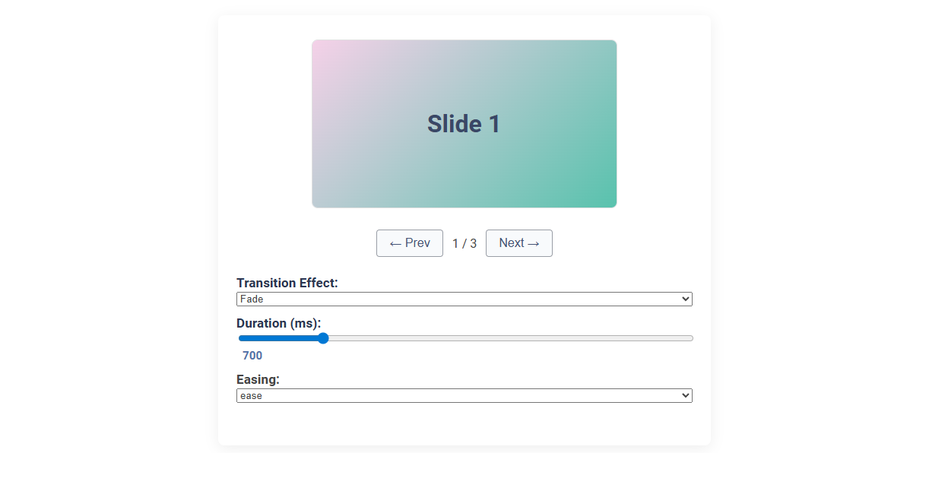Click the Transition Effect label
929x491 pixels.
click(287, 282)
